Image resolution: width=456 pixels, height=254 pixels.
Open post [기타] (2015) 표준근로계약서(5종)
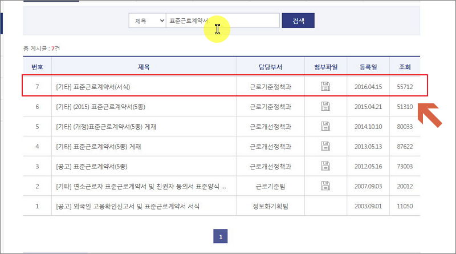[101, 107]
